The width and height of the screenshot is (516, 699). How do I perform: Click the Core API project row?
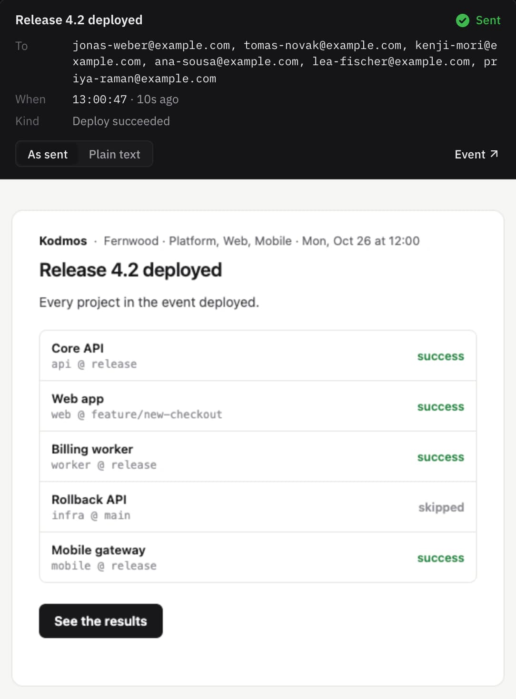pyautogui.click(x=258, y=356)
